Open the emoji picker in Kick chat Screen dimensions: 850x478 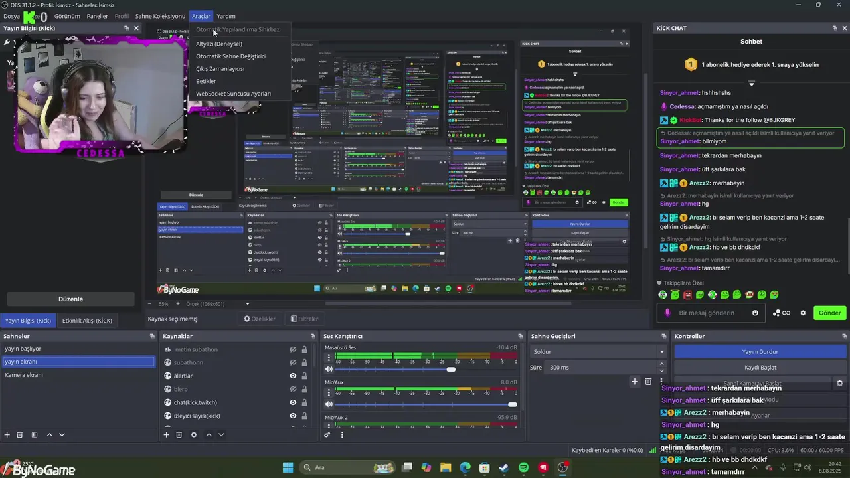(x=755, y=313)
